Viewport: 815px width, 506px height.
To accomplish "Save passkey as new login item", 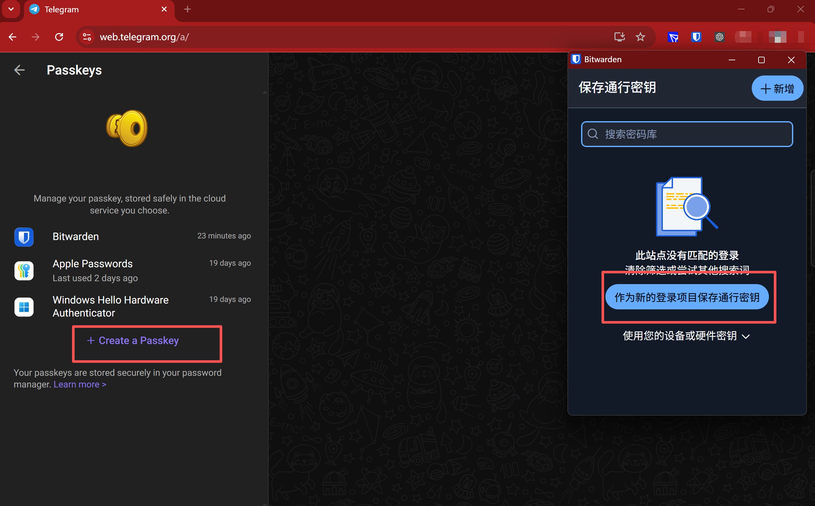I will click(x=687, y=297).
